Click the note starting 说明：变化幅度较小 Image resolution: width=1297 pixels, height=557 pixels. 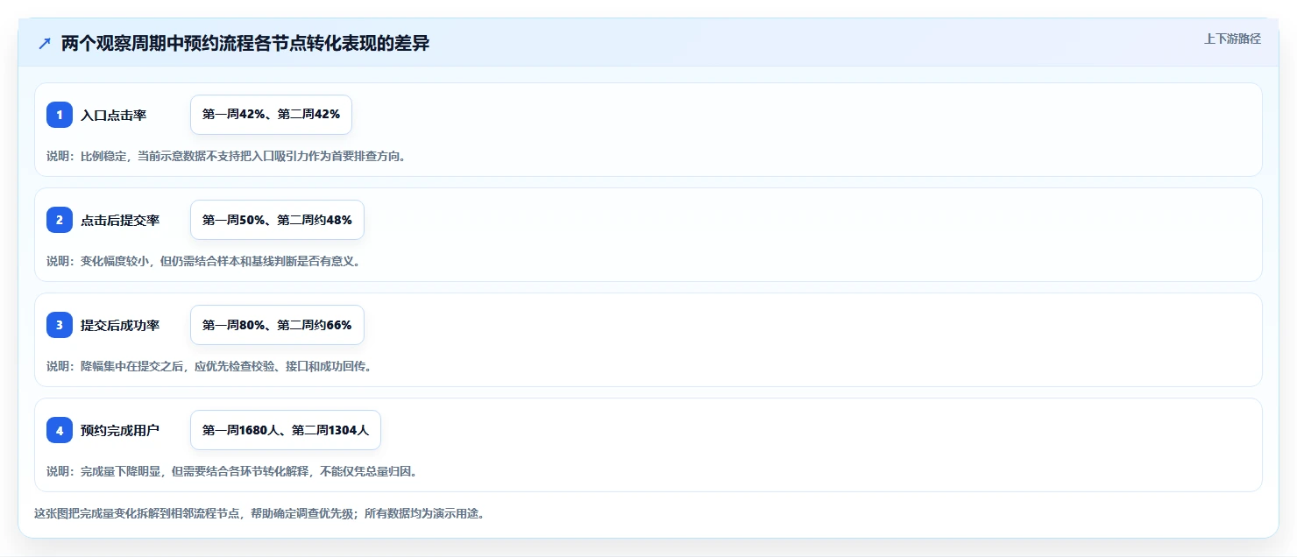(203, 261)
